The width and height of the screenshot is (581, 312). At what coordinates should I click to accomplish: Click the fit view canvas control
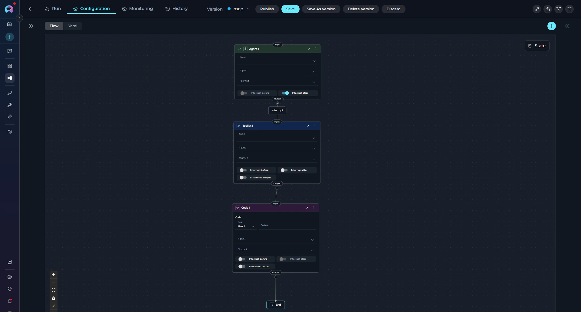pyautogui.click(x=54, y=290)
